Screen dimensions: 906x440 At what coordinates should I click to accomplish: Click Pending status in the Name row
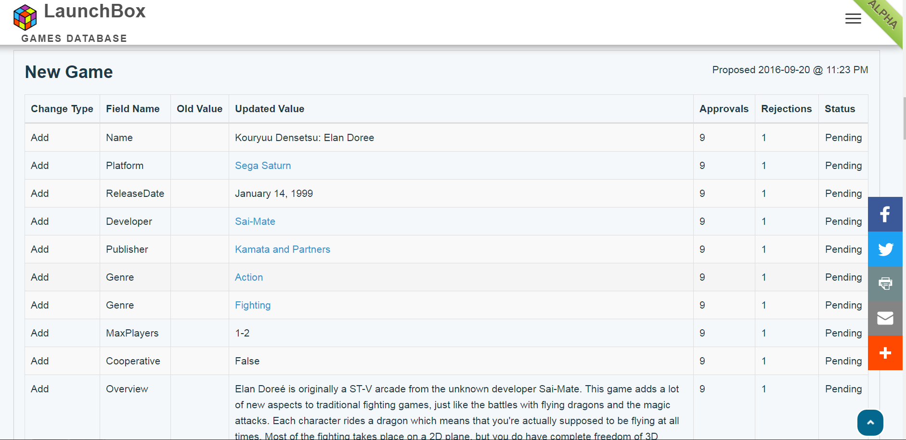point(843,138)
